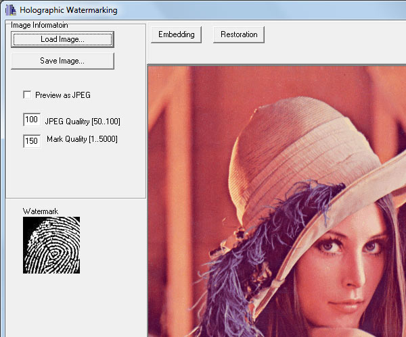Viewport: 406px width, 337px height.
Task: Click the 'Image Informatoin' group title
Action: pyautogui.click(x=39, y=25)
